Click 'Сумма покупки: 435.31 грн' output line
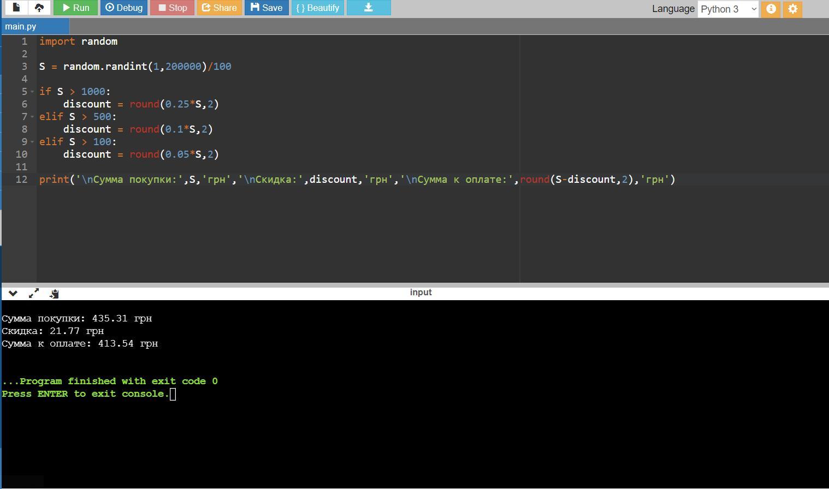Image resolution: width=829 pixels, height=489 pixels. tap(77, 318)
